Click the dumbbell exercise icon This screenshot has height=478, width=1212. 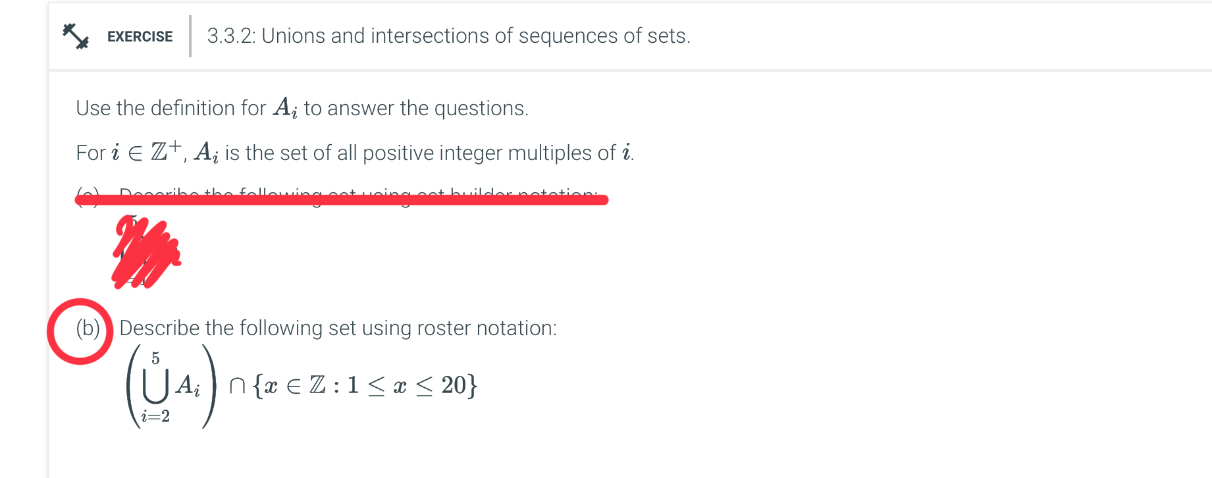76,36
